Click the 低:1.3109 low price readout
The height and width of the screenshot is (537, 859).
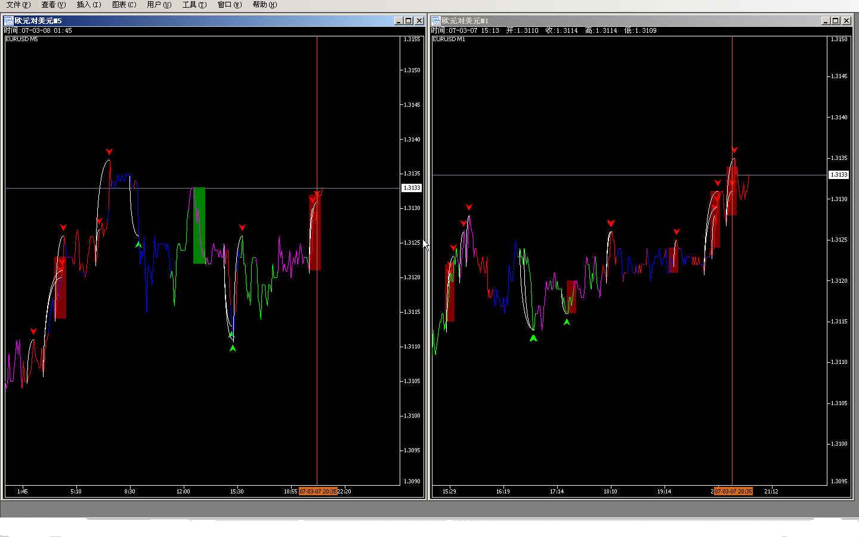[x=640, y=30]
